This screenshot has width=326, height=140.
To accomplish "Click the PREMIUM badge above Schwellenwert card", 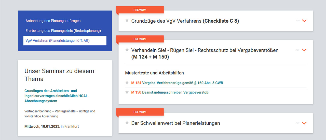I will pos(140,112).
